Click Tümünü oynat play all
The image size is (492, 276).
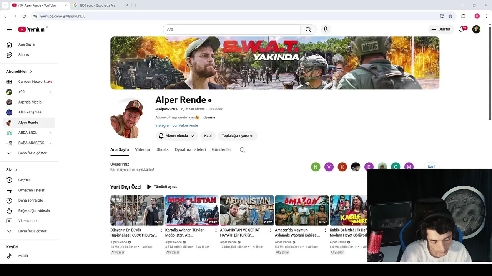pos(162,187)
